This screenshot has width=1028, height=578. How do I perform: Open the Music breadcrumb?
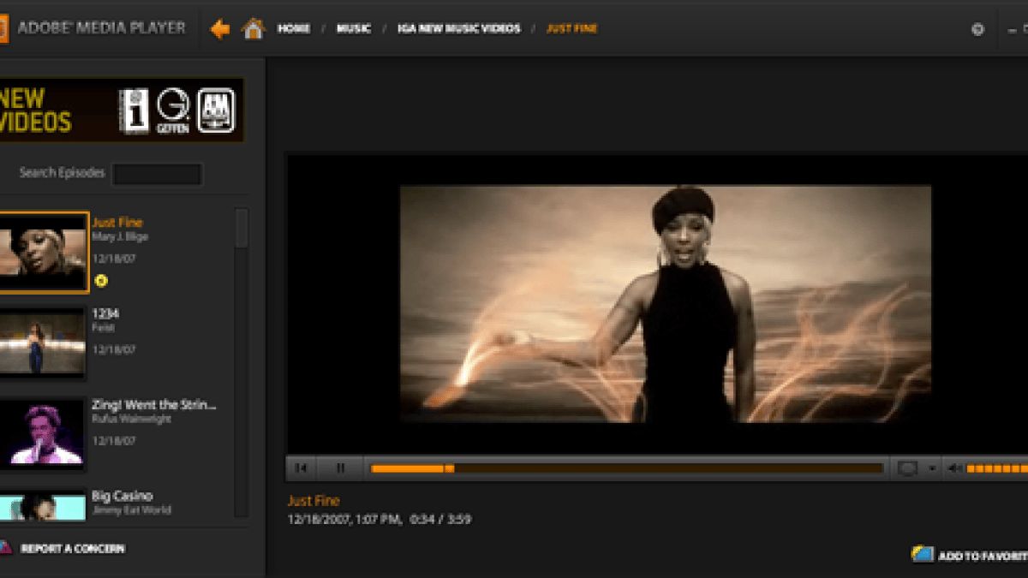pos(354,28)
